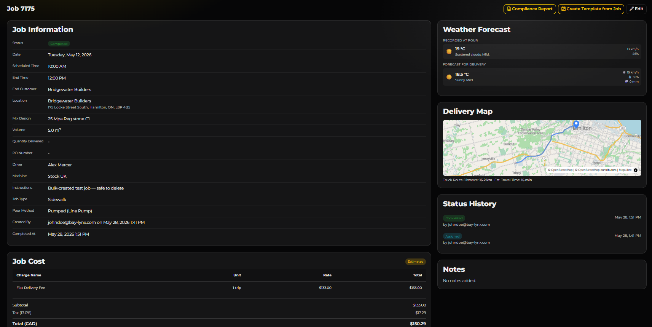Click the Flat Delivery Fee charge row
652x327 pixels.
point(219,288)
